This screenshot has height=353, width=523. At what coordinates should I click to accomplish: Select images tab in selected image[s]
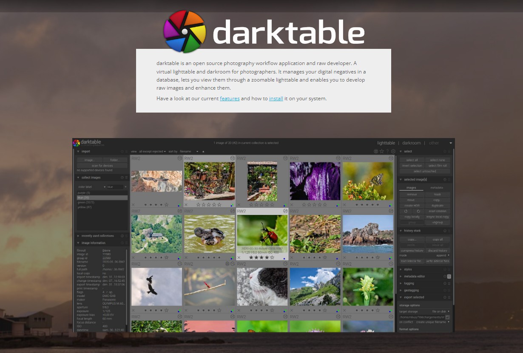[411, 188]
